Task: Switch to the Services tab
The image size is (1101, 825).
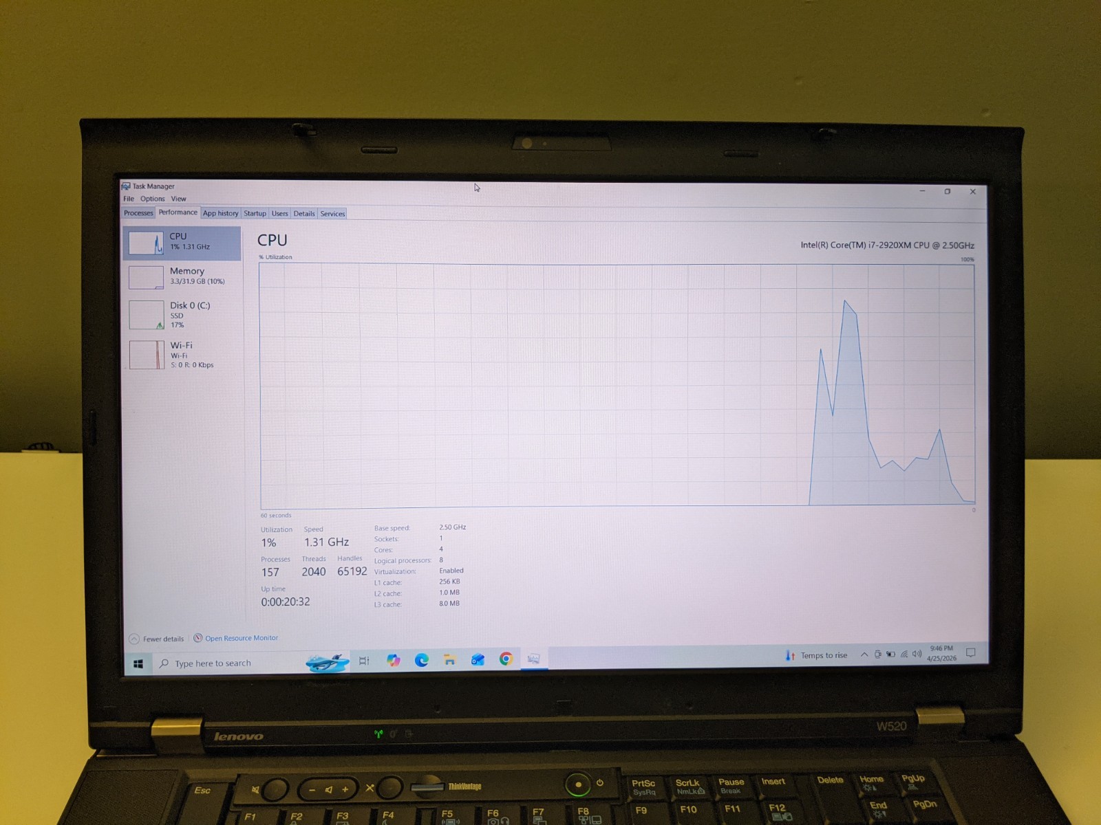Action: [x=332, y=214]
